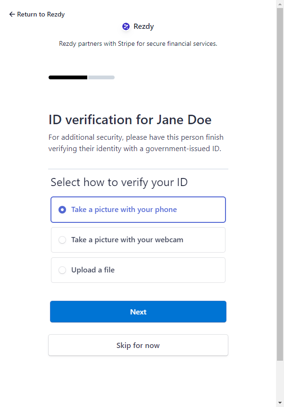Click the vertical scrollbar thumb
The image size is (284, 407).
click(x=280, y=184)
